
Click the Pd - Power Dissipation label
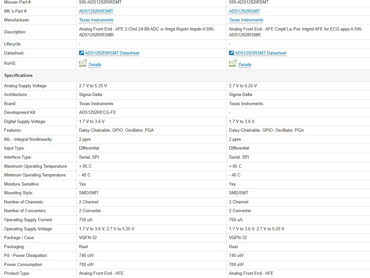[26, 256]
